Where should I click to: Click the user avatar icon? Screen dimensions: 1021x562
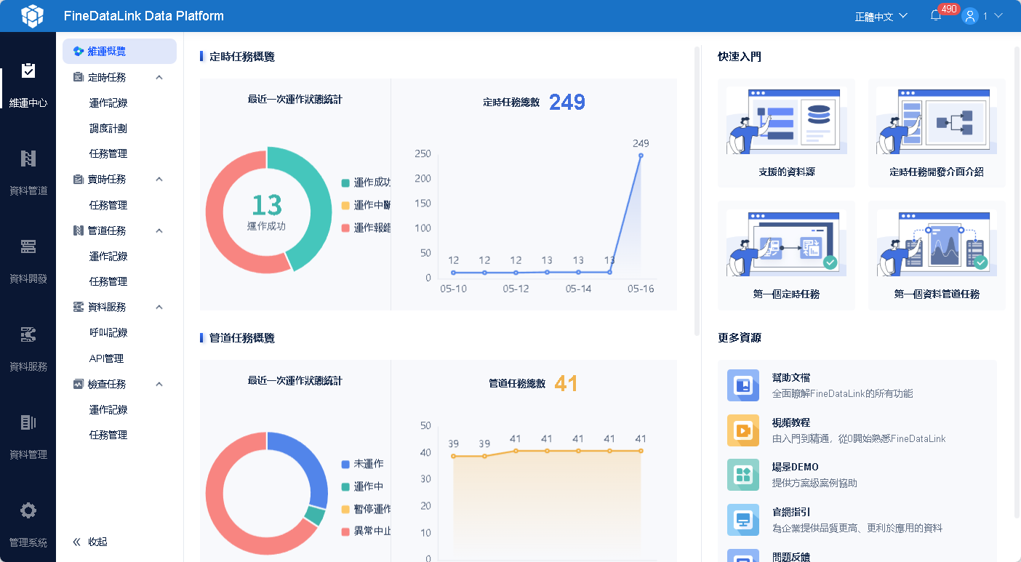pos(969,16)
